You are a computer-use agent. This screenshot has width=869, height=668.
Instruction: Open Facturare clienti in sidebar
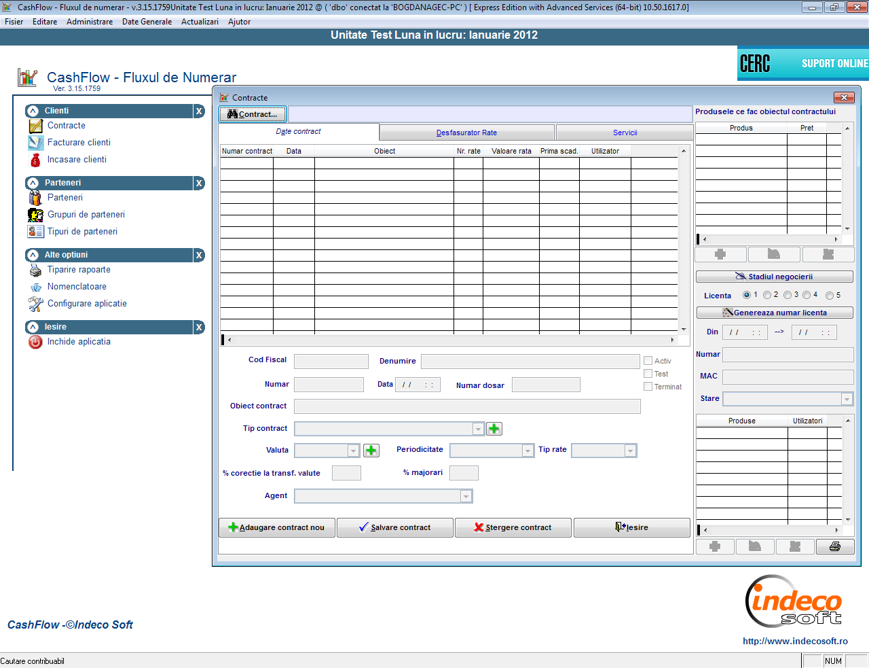[x=78, y=143]
